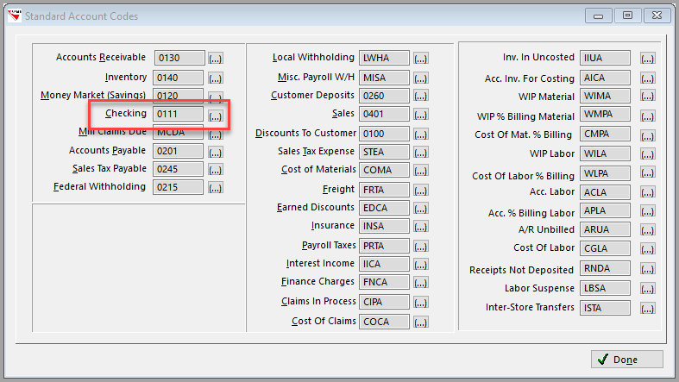Open lookup for Accounts Payable code
Image resolution: width=679 pixels, height=382 pixels.
click(x=215, y=152)
